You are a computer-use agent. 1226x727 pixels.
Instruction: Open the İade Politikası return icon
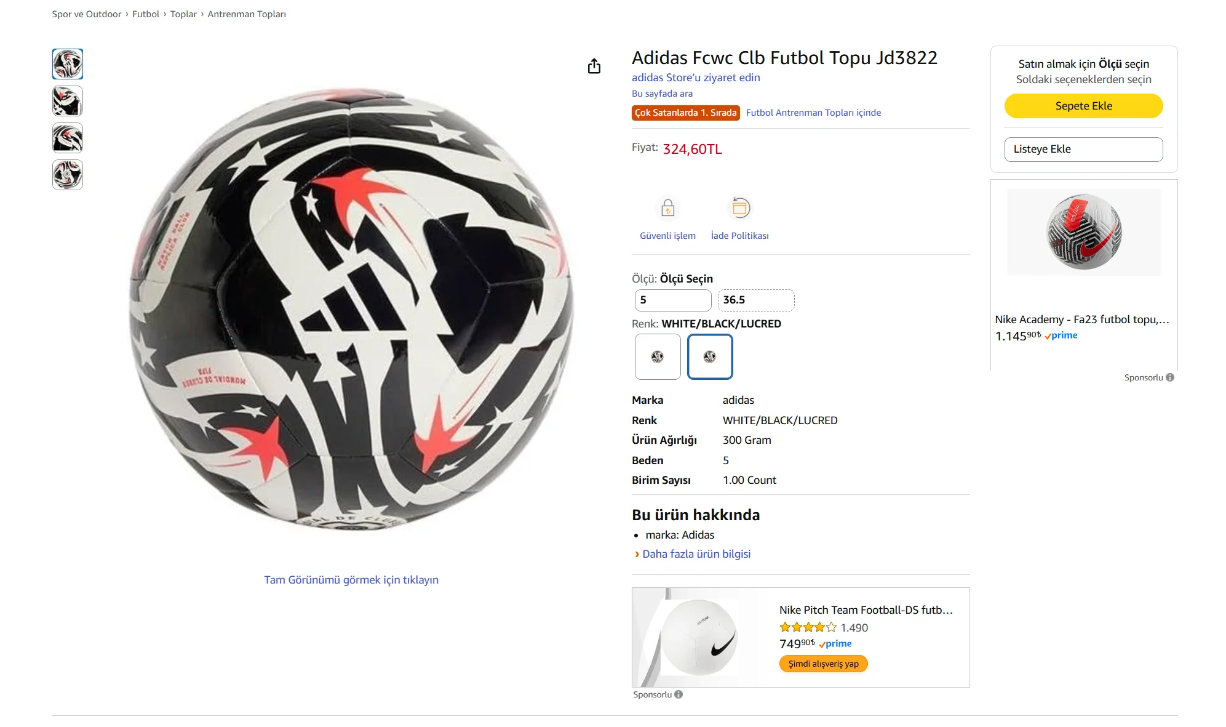(740, 208)
